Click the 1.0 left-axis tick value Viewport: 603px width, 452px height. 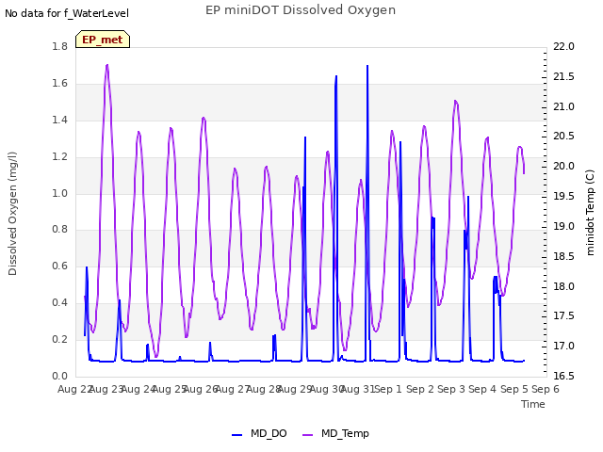point(59,193)
